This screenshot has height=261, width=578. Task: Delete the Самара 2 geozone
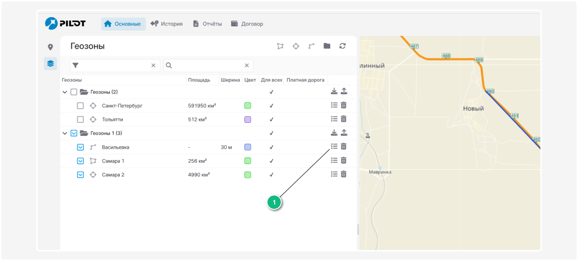point(344,174)
